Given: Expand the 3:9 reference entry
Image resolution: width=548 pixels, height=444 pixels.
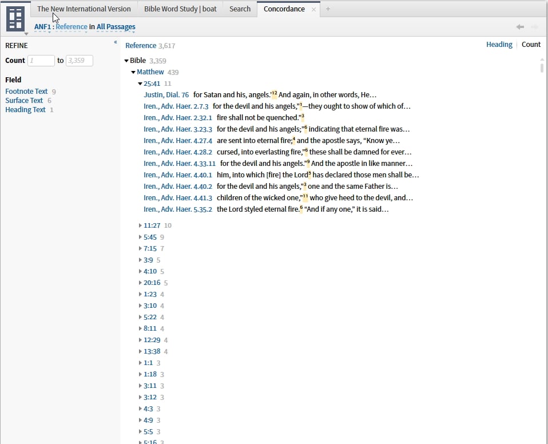Looking at the screenshot, I should tap(140, 260).
